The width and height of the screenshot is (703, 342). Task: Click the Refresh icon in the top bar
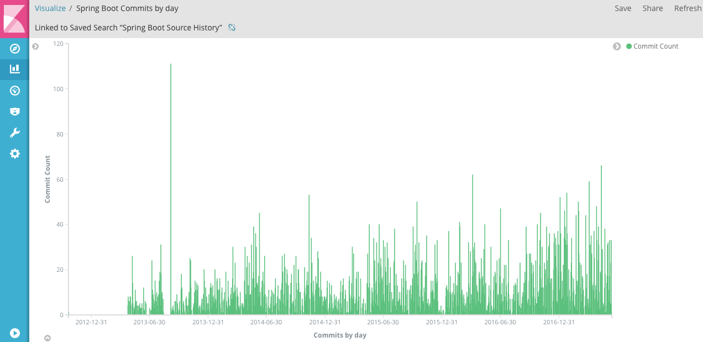click(687, 8)
